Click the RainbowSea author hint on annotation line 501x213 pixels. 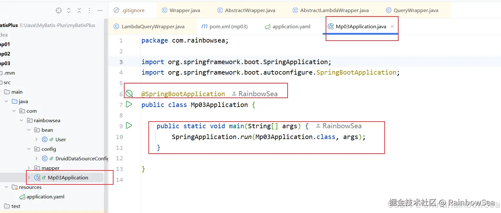[255, 94]
